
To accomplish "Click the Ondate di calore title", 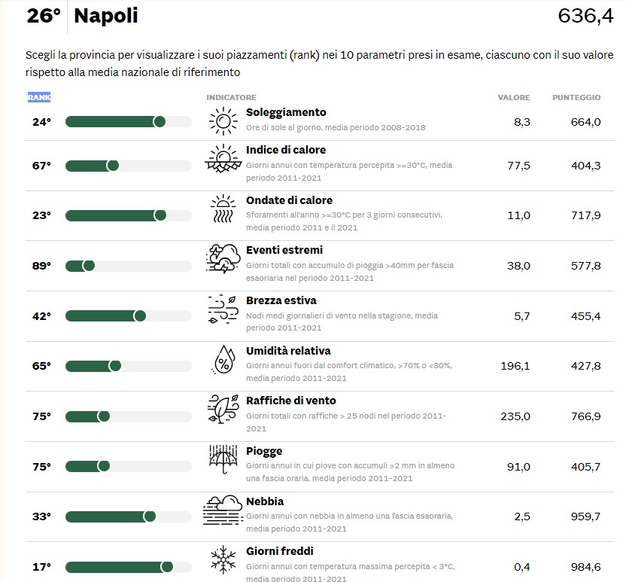I will (x=289, y=200).
